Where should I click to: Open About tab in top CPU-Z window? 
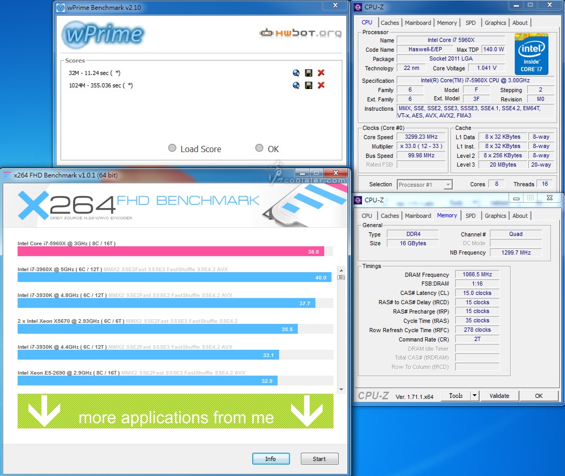[520, 23]
